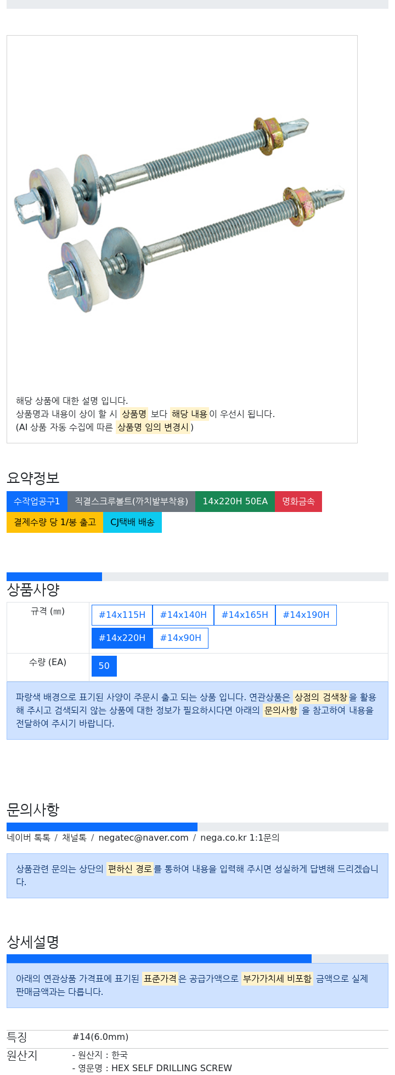Select the #14x115H size option
Image resolution: width=395 pixels, height=1075 pixels.
[122, 615]
